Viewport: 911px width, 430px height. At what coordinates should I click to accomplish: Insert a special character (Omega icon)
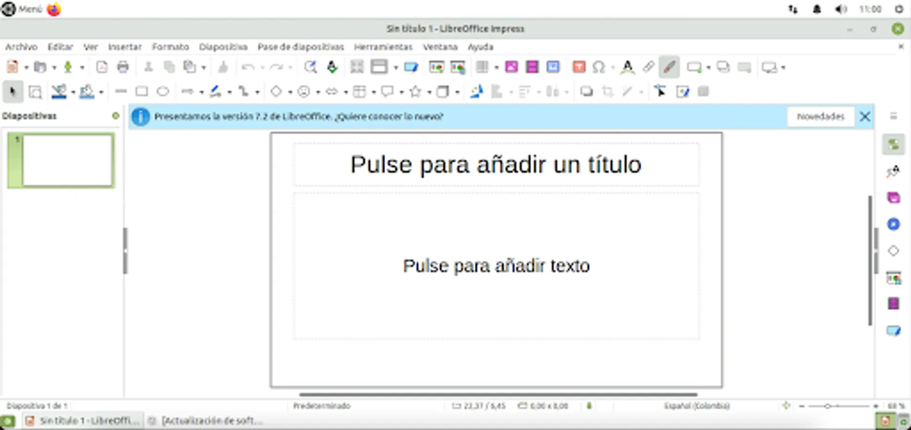pyautogui.click(x=599, y=67)
